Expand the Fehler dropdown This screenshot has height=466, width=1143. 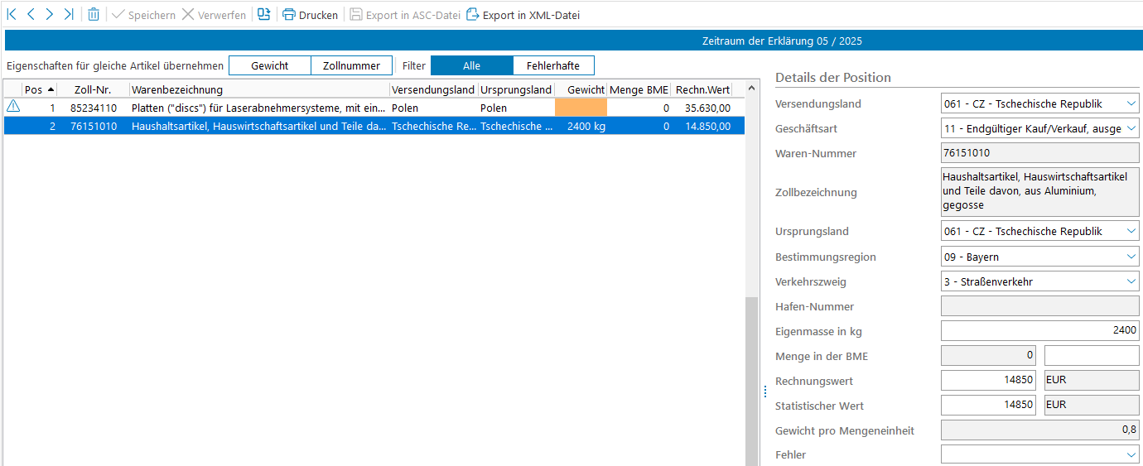click(1131, 455)
